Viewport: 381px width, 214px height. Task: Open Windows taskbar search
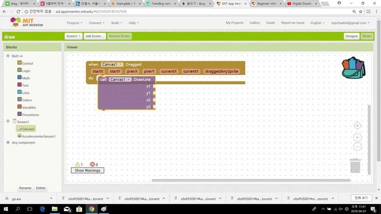[18, 209]
